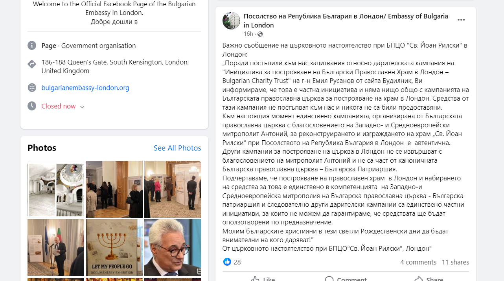Open the embassy page name in post header
The image size is (504, 281).
(346, 21)
